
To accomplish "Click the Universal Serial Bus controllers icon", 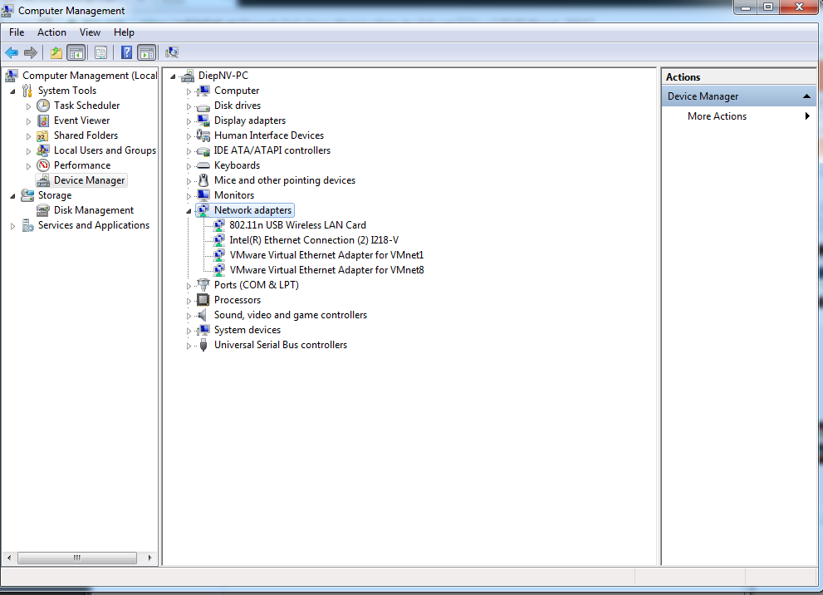I will pyautogui.click(x=203, y=345).
